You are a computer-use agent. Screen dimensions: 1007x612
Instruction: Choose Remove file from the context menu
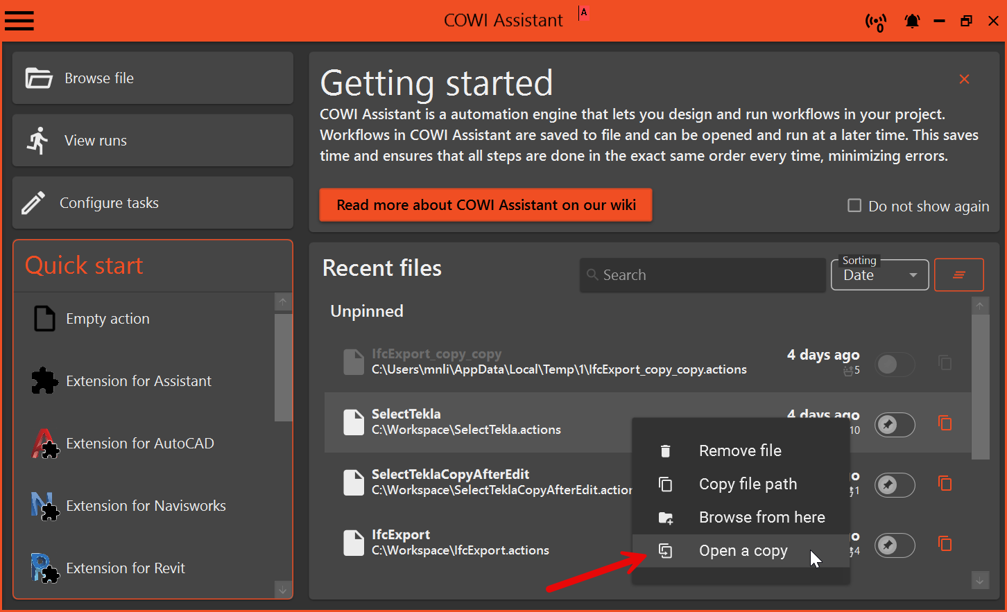[x=740, y=450]
